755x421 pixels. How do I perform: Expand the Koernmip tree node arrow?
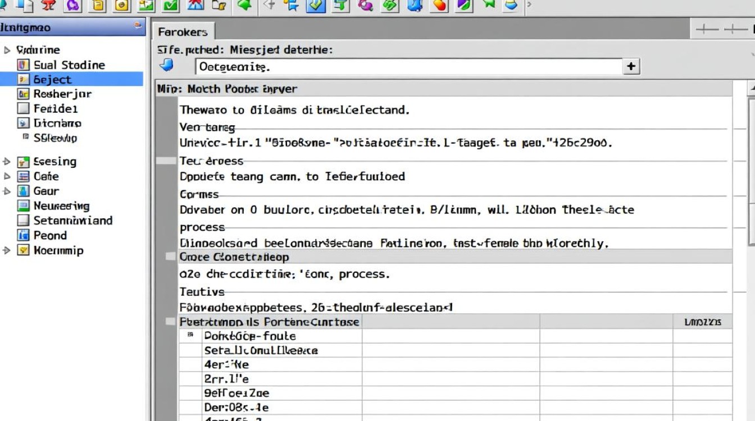(x=7, y=251)
